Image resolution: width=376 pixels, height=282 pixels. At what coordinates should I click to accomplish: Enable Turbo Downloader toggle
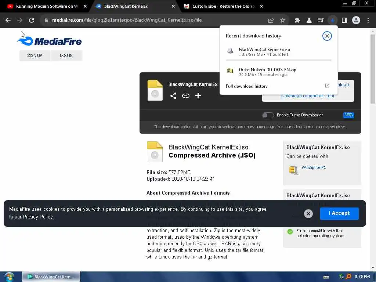click(268, 115)
